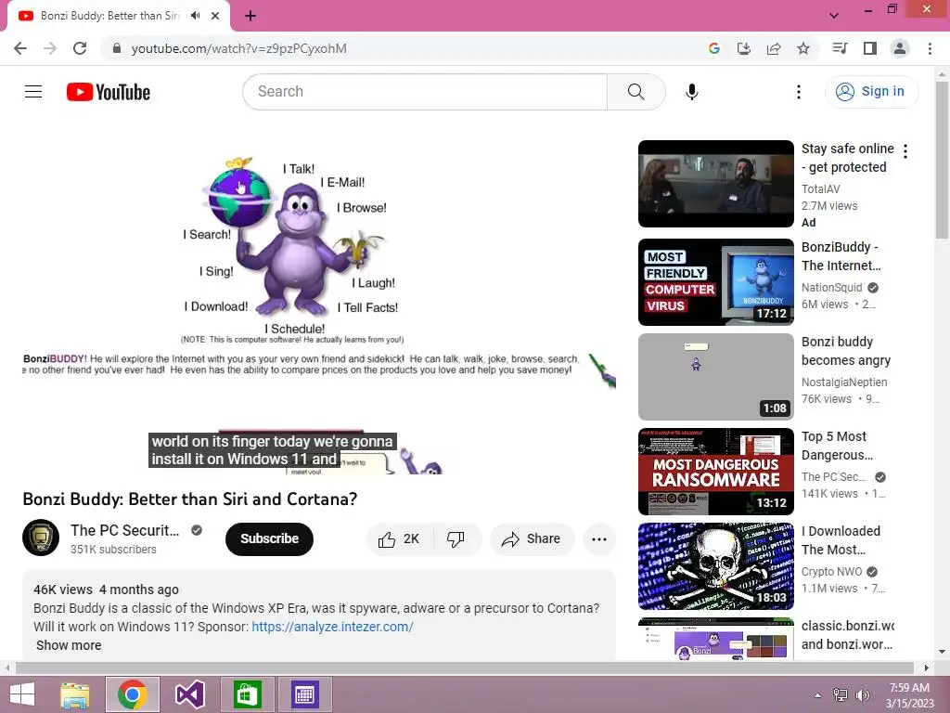Show hidden system tray icons
950x713 pixels.
[x=817, y=694]
